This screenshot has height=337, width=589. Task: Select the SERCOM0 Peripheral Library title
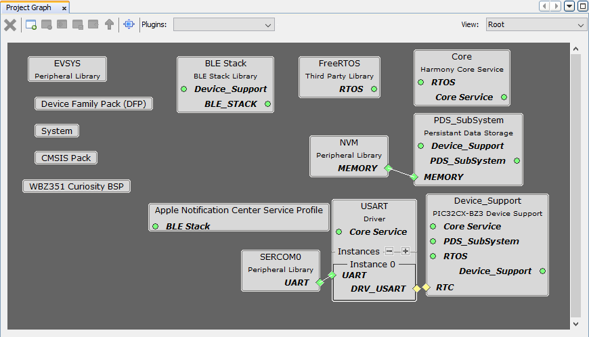tap(280, 257)
